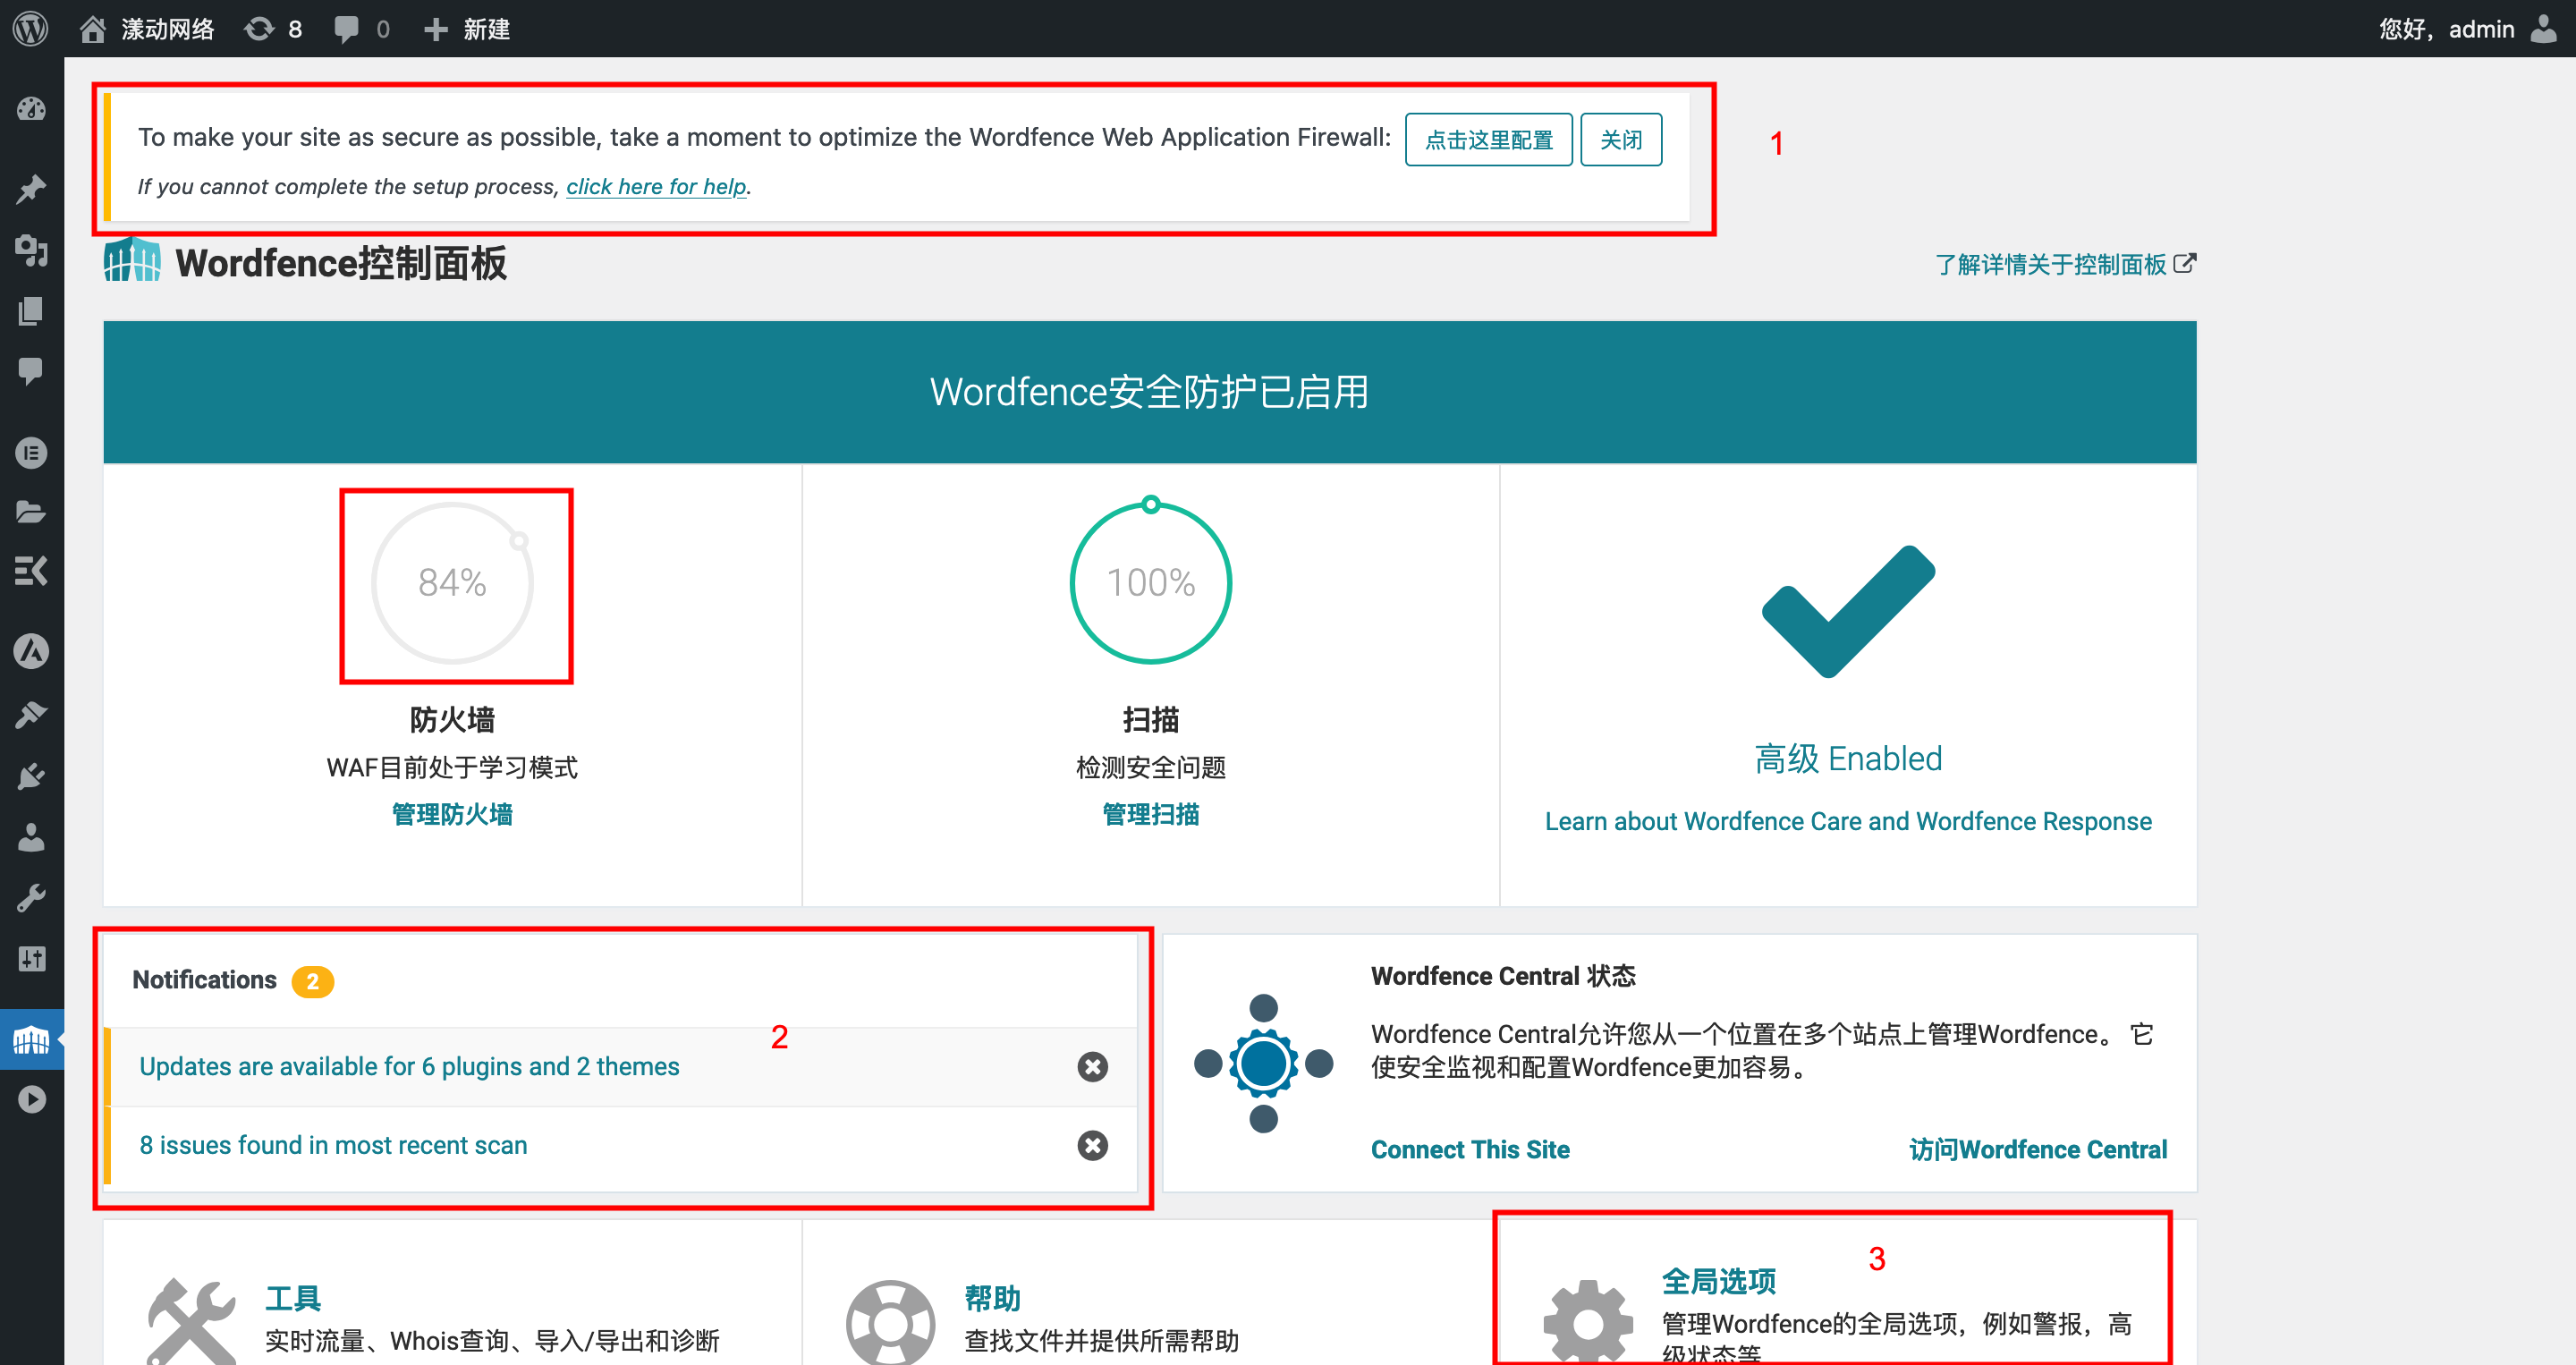The image size is (2576, 1365).
Task: Open Appearance paintbrush icon
Action: pos(31,714)
